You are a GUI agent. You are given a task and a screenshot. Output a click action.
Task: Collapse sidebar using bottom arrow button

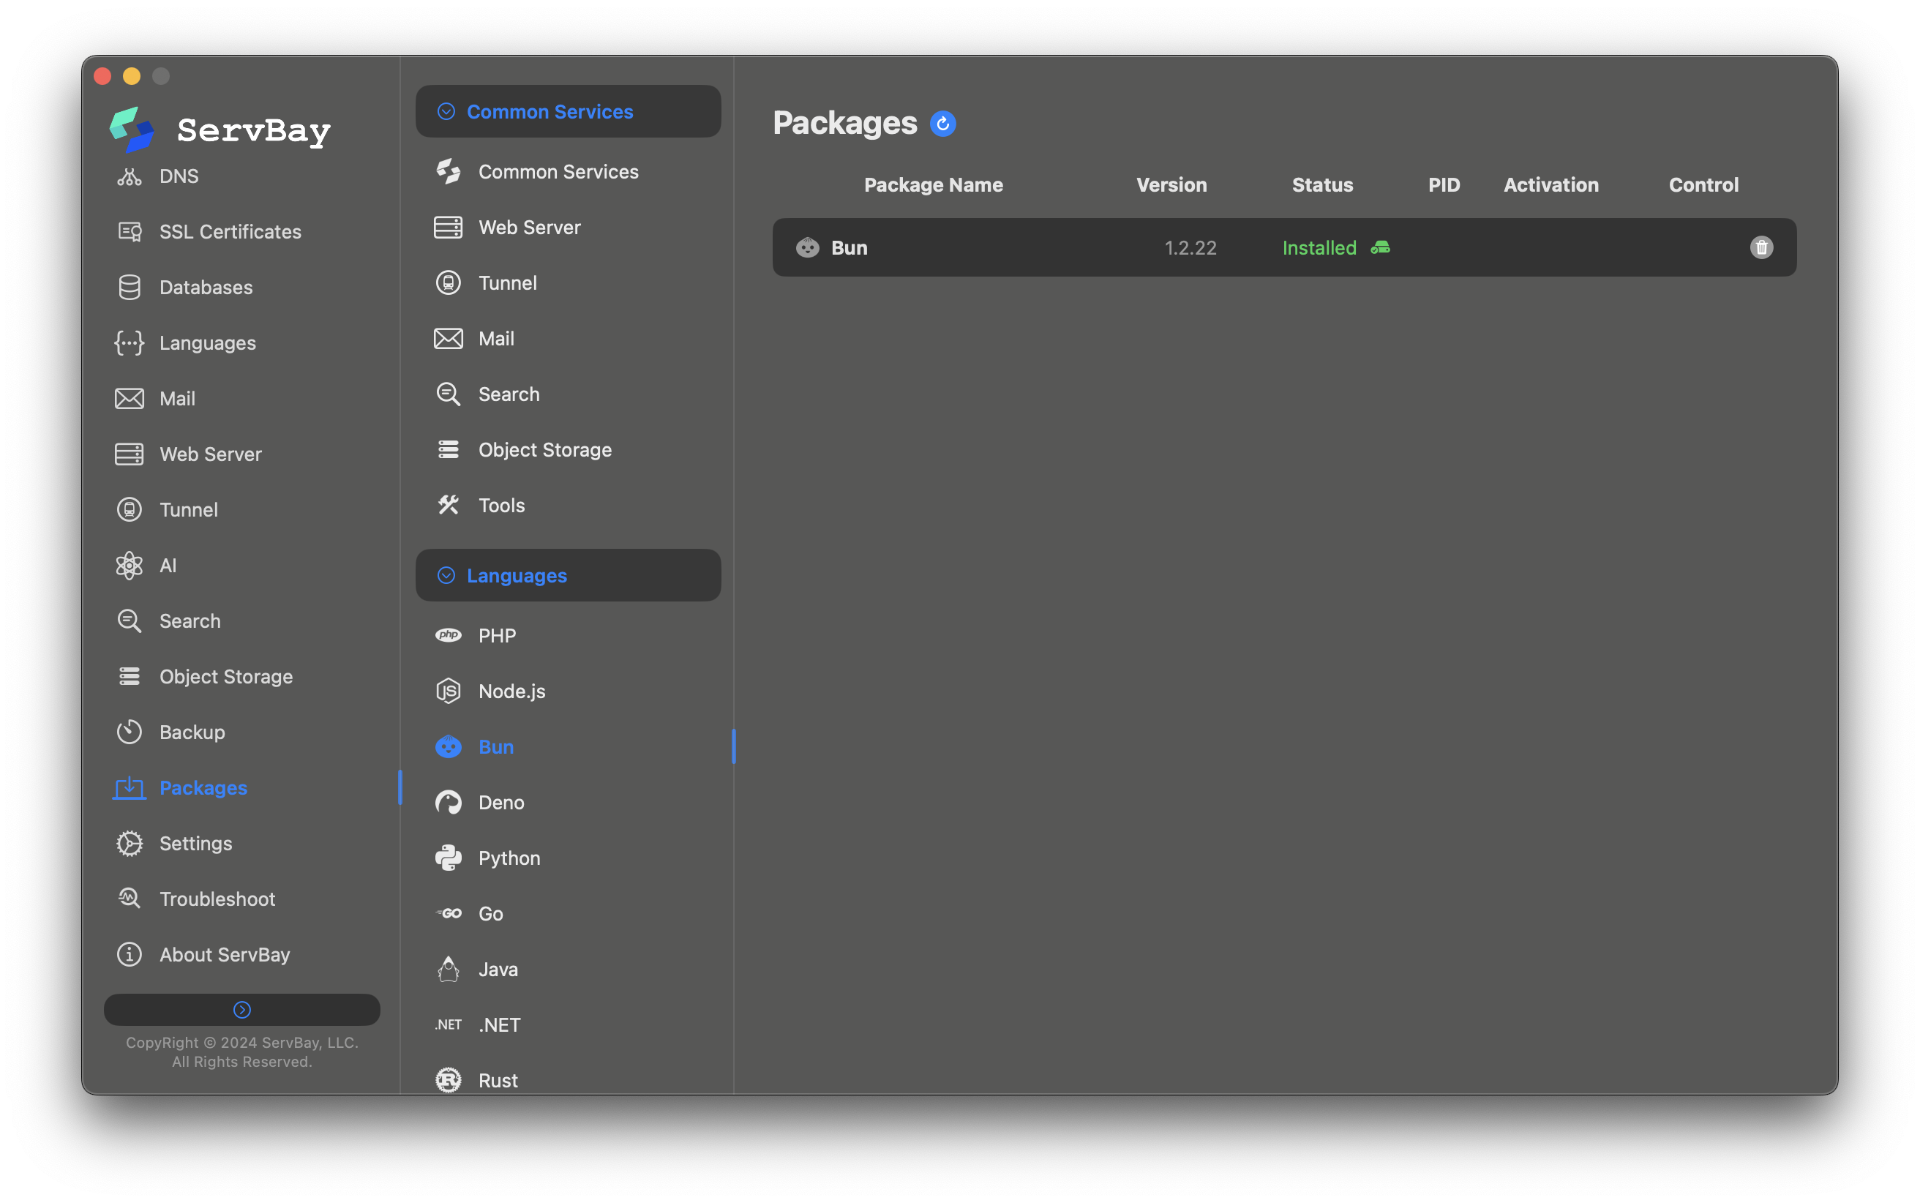[x=241, y=1010]
